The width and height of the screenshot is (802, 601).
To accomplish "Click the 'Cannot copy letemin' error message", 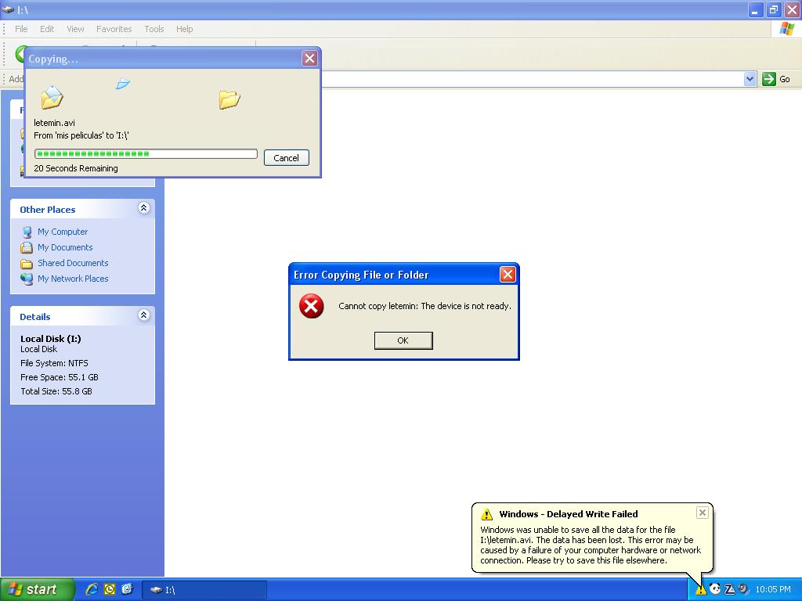I will [424, 306].
